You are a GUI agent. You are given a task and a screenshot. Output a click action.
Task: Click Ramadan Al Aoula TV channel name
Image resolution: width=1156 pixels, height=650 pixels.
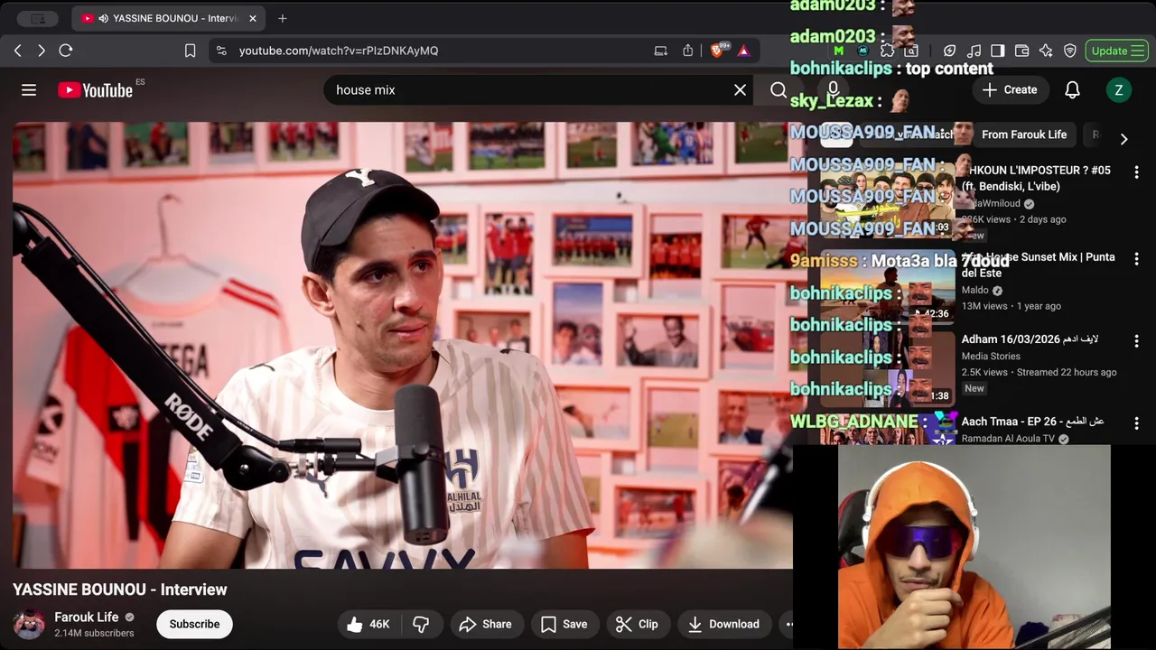click(x=1008, y=438)
